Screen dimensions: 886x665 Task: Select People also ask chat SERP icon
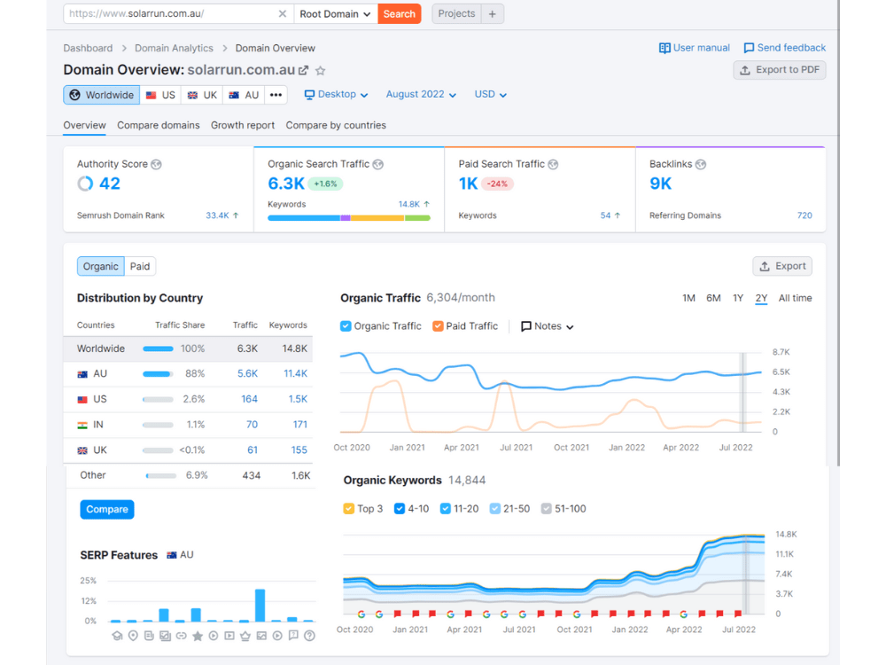click(293, 635)
